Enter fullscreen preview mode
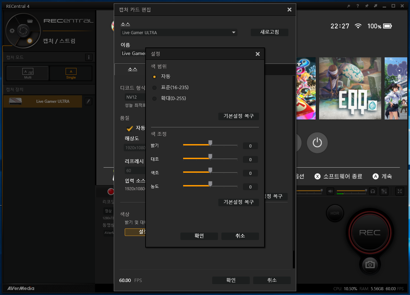This screenshot has width=410, height=295. tap(400, 191)
